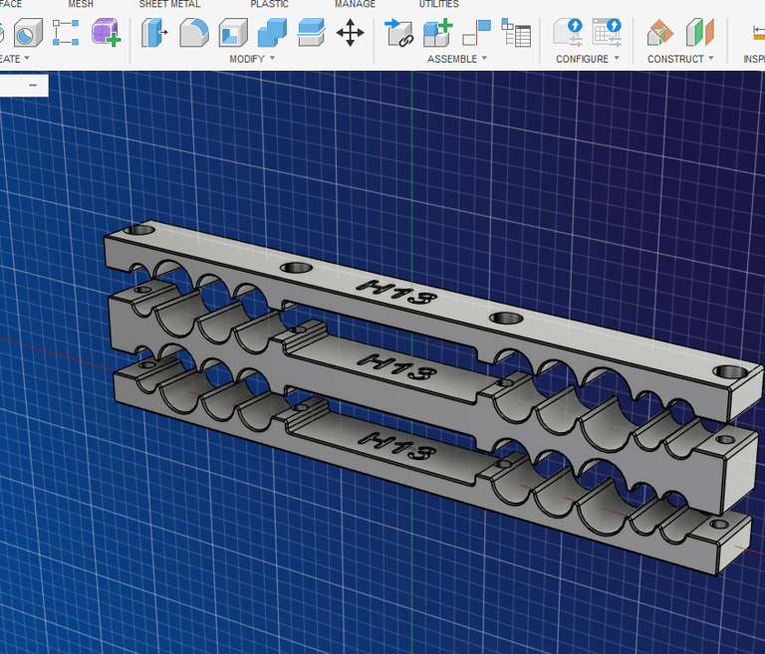Click the Insert Component link icon
The image size is (765, 654).
pos(398,33)
